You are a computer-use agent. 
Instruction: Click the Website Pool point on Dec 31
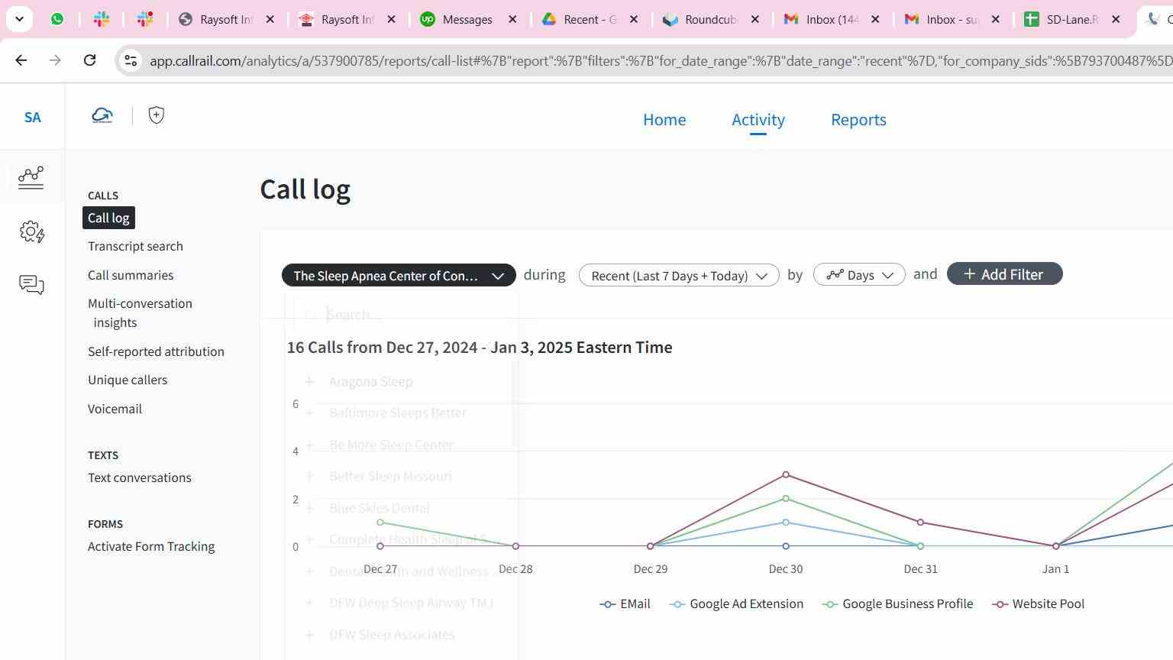pos(920,522)
